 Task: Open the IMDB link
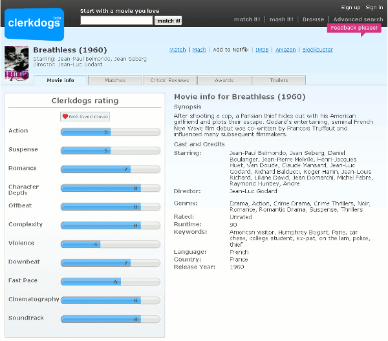[262, 50]
